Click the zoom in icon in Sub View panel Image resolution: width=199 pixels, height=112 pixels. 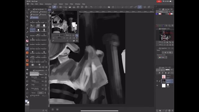pos(73,35)
